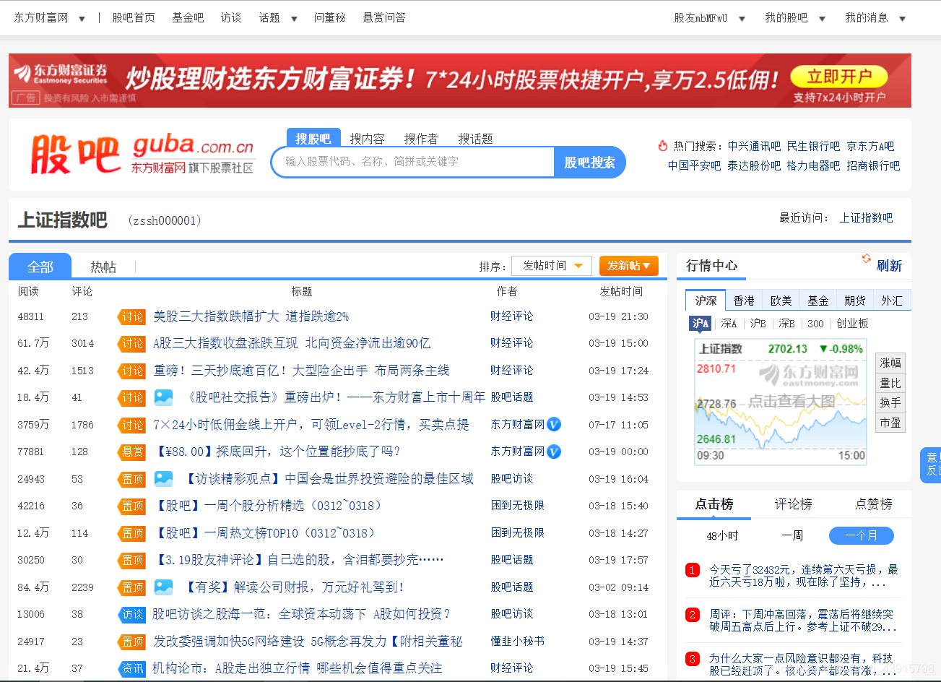Open the 中兴通讯吧 hot search link
Viewport: 941px width, 682px height.
[x=754, y=146]
